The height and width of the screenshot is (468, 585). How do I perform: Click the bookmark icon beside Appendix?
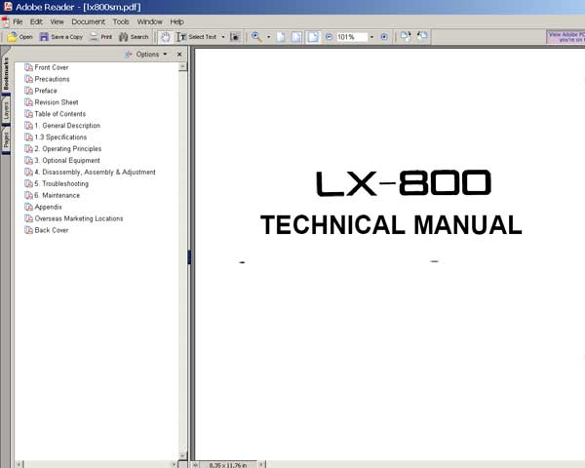click(x=28, y=207)
